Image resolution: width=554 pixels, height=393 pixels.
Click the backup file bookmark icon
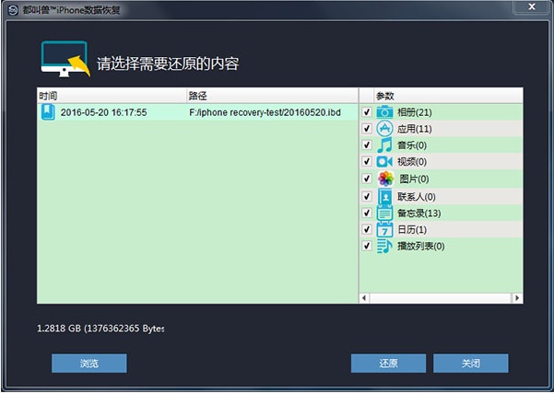48,112
